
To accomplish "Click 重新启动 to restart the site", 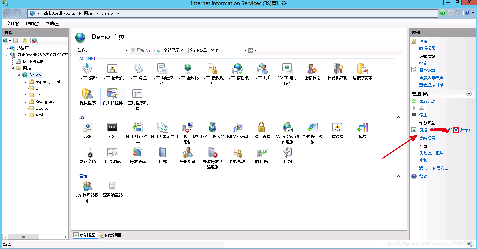I will click(427, 101).
